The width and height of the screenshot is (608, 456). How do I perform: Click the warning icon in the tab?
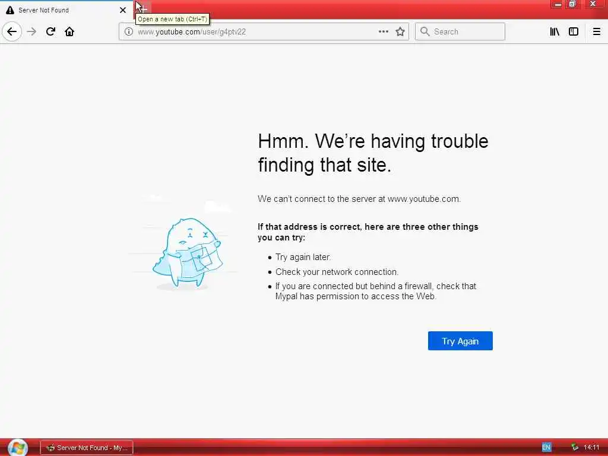(10, 10)
